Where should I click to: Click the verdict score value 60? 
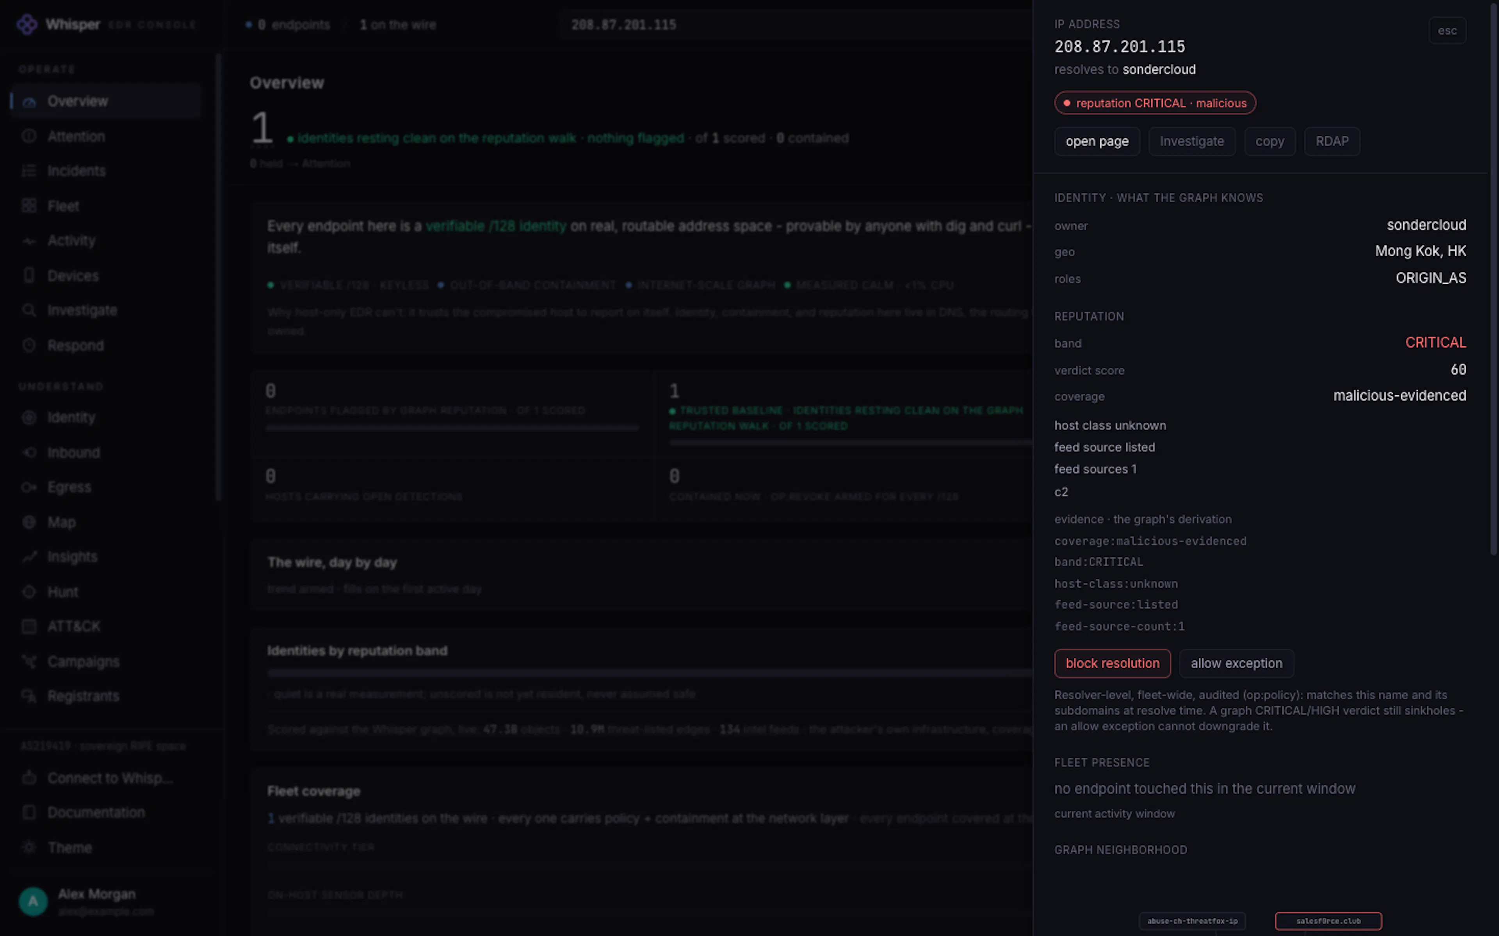pos(1458,370)
